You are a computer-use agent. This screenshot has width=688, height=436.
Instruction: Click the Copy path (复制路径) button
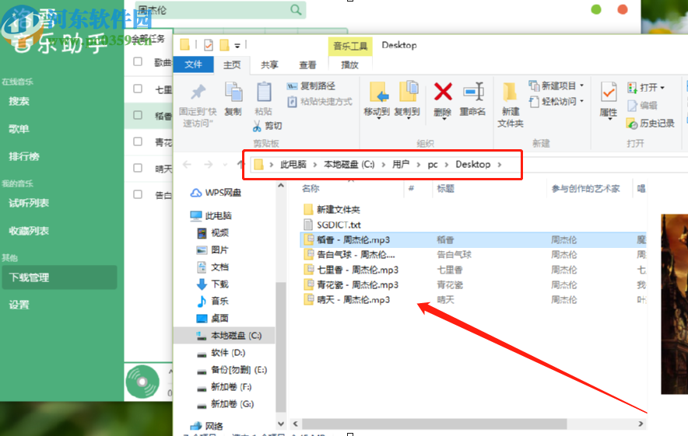coord(311,86)
